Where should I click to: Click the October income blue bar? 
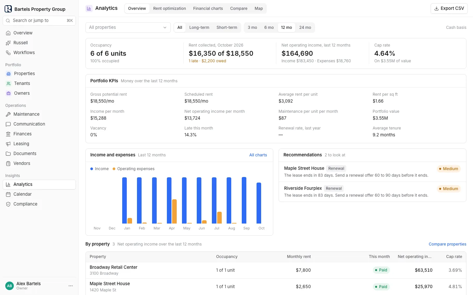(259, 203)
